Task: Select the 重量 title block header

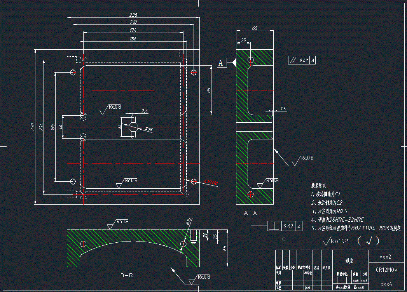Action: [355, 274]
